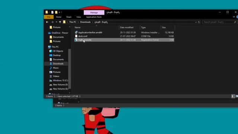
Task: Click the Registration Entries type cell
Action: (x=150, y=40)
